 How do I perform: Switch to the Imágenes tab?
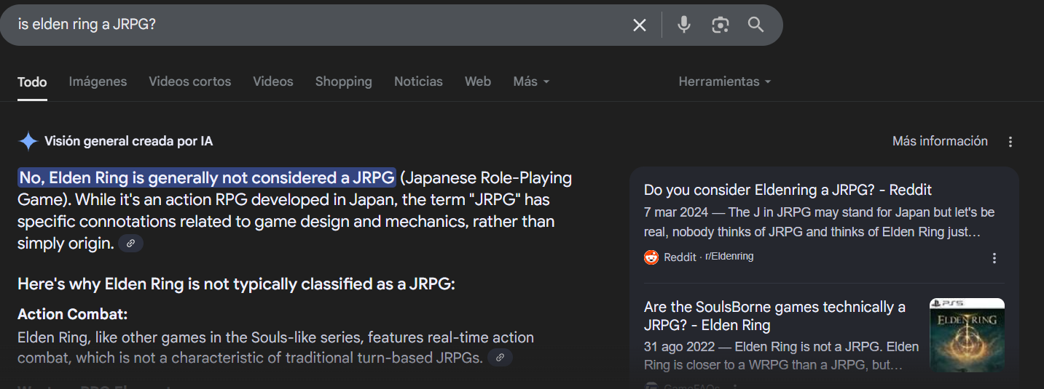point(98,81)
